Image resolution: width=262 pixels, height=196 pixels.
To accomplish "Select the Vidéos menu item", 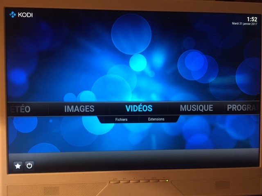I will tap(139, 108).
